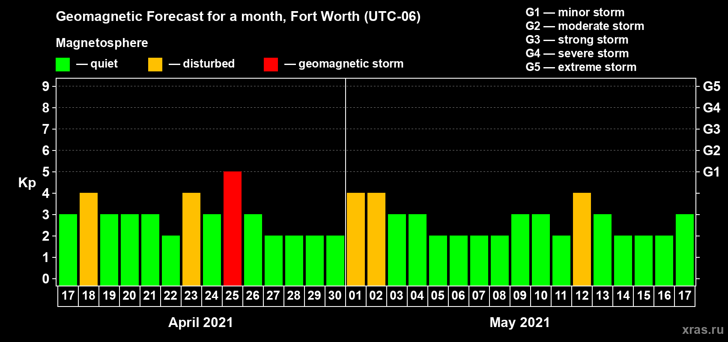Click the Kp value 9 on axis
This screenshot has height=342, width=728.
click(46, 86)
